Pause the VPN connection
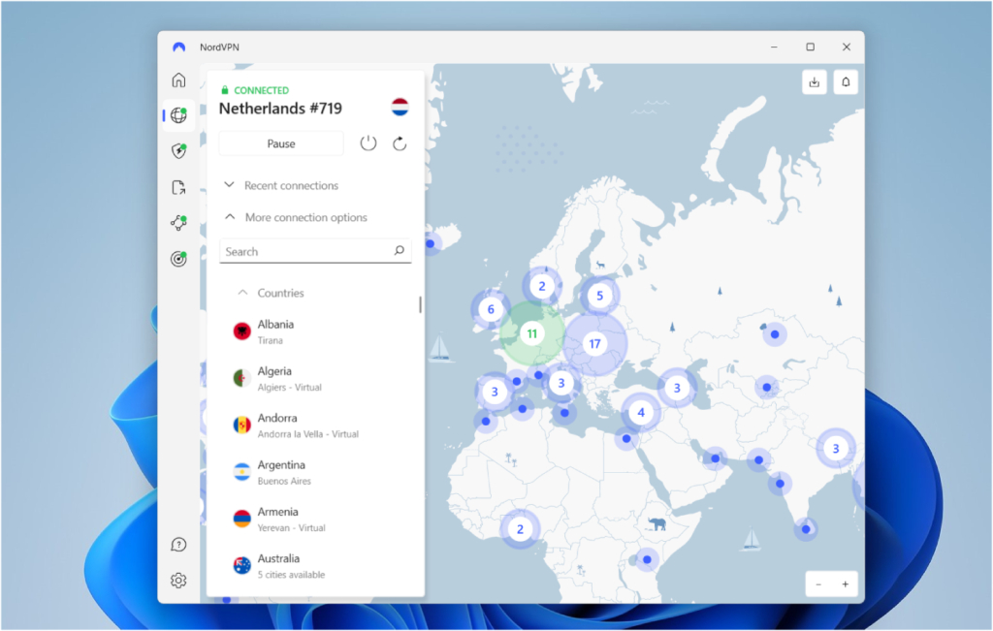Viewport: 993px width, 631px height. coord(280,142)
